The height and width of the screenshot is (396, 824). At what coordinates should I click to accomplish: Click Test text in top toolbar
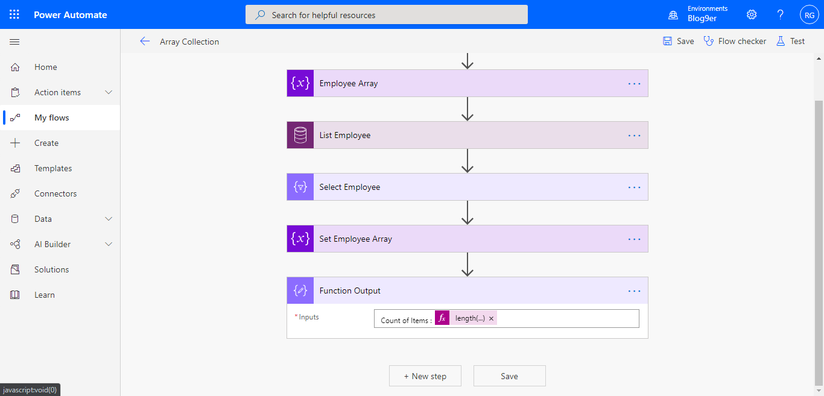point(797,41)
